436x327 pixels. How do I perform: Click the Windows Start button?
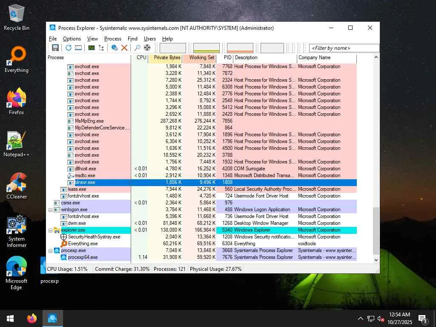10,318
